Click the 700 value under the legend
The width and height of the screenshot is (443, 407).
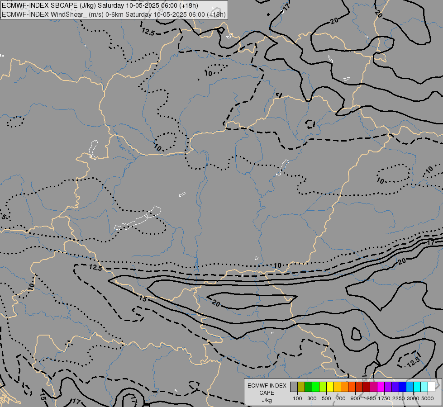pyautogui.click(x=341, y=398)
